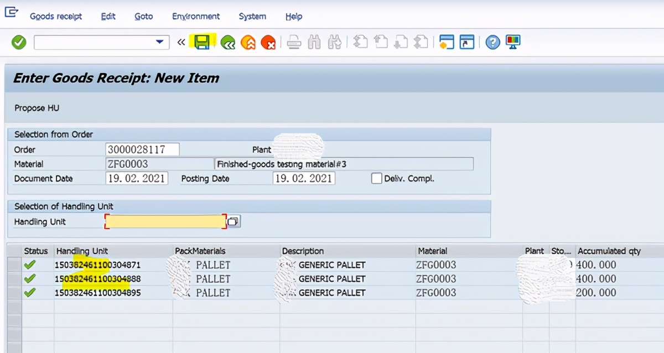Click the Save icon in toolbar

pyautogui.click(x=202, y=42)
